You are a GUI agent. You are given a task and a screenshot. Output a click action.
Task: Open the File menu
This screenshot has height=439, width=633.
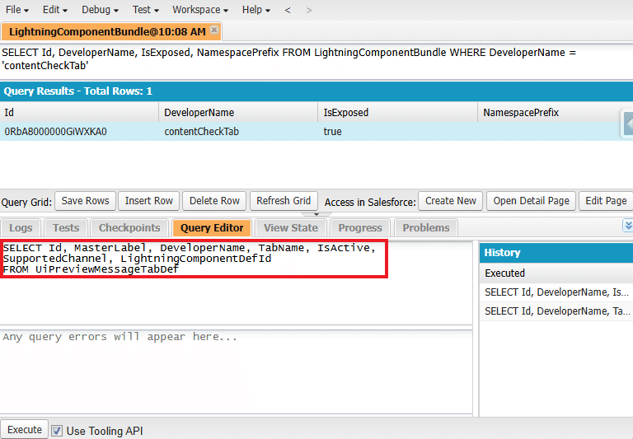click(x=17, y=10)
